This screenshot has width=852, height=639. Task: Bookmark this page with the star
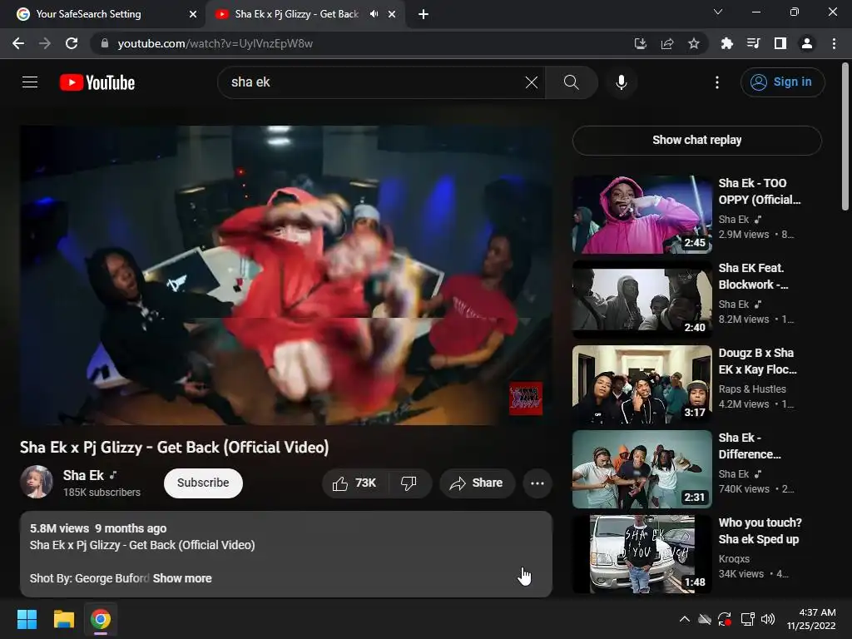tap(694, 43)
